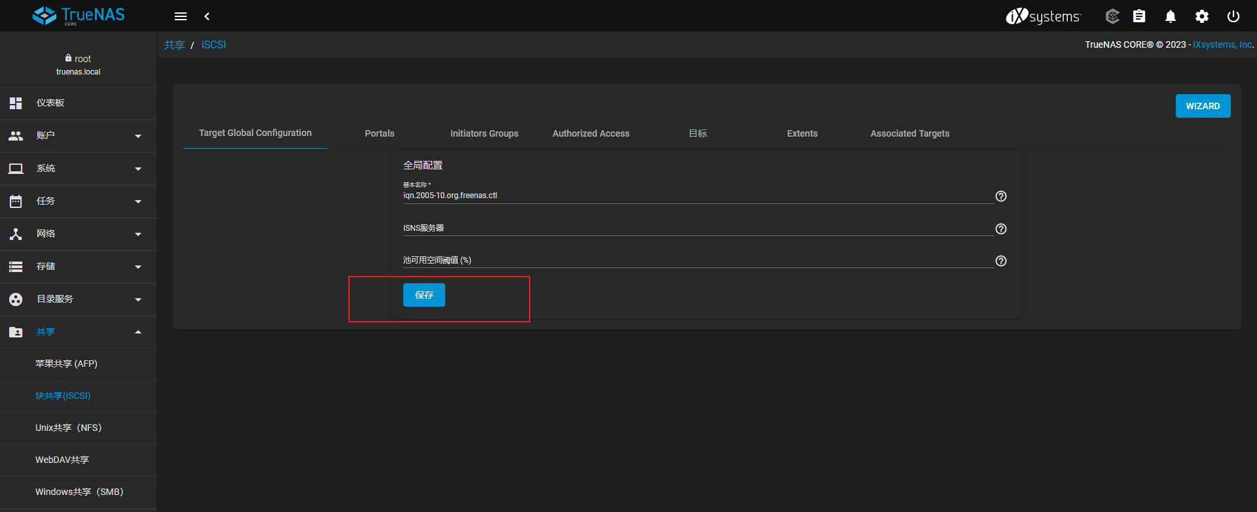The height and width of the screenshot is (512, 1257).
Task: Show help for pool space threshold
Action: click(x=1001, y=261)
